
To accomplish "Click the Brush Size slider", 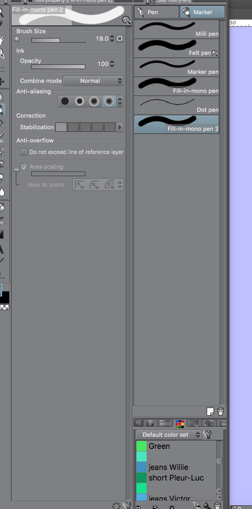I will [58, 40].
